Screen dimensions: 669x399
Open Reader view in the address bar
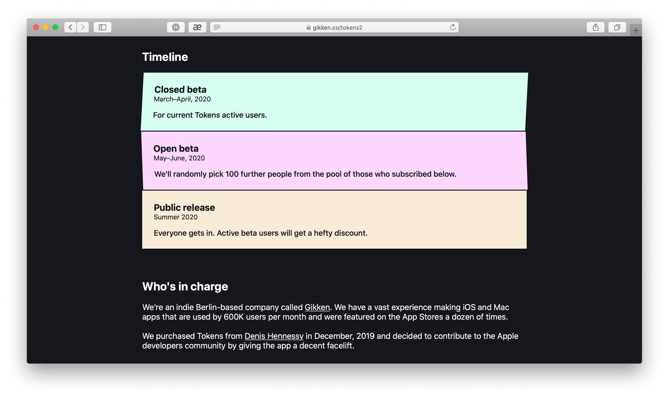(x=217, y=27)
